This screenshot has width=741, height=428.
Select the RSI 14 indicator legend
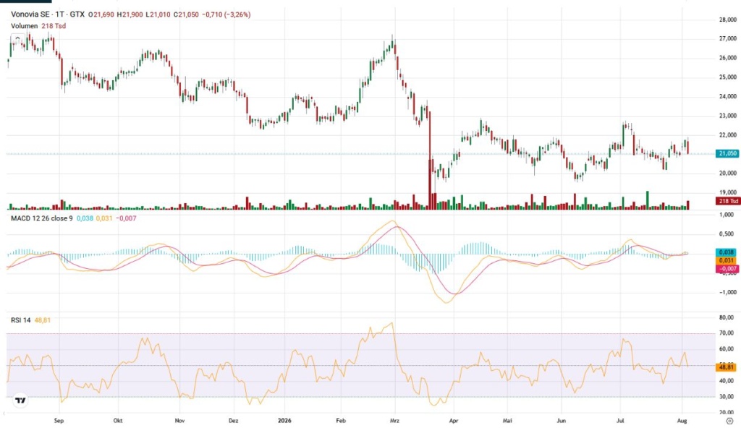pyautogui.click(x=21, y=320)
